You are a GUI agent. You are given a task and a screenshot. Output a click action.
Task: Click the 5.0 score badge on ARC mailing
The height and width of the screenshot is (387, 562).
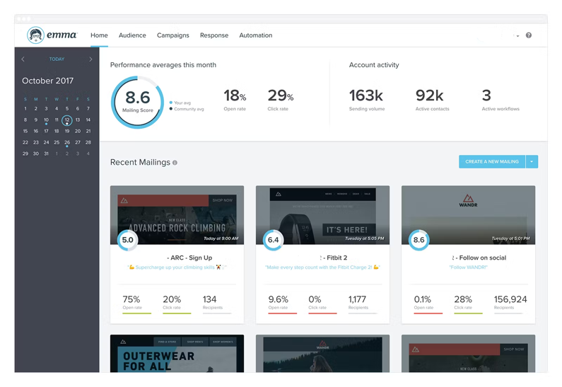pos(128,240)
